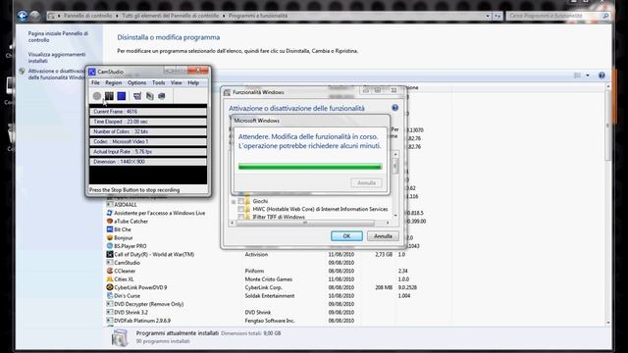The image size is (628, 353).
Task: Stop recording with the blue Stop button
Action: pos(122,96)
